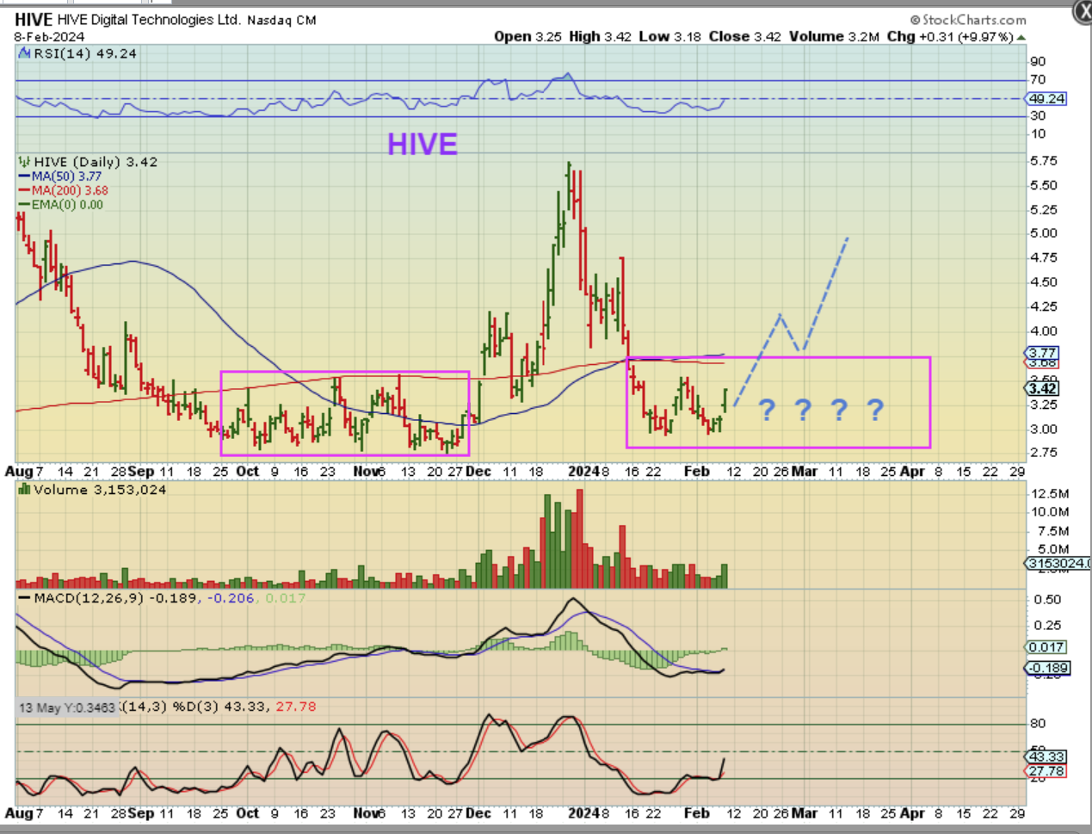Click the 49.24 RSI value tag on right axis
Viewport: 1092px width, 834px height.
(x=1047, y=99)
